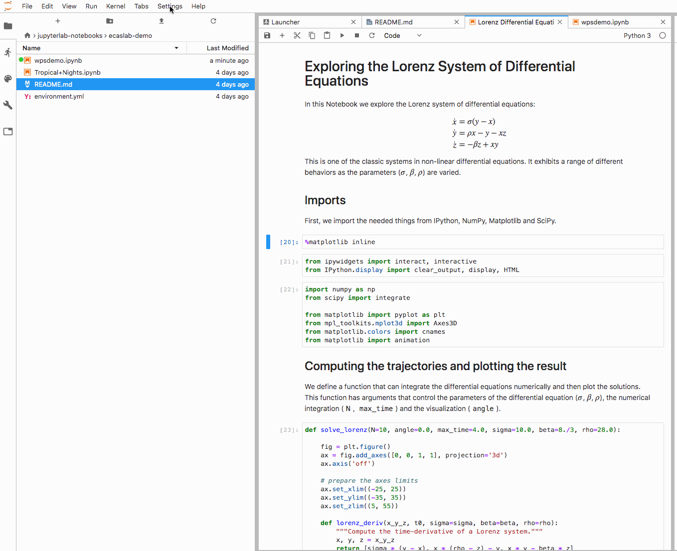Open the View menu
Screen dimensions: 677x551
[x=69, y=6]
